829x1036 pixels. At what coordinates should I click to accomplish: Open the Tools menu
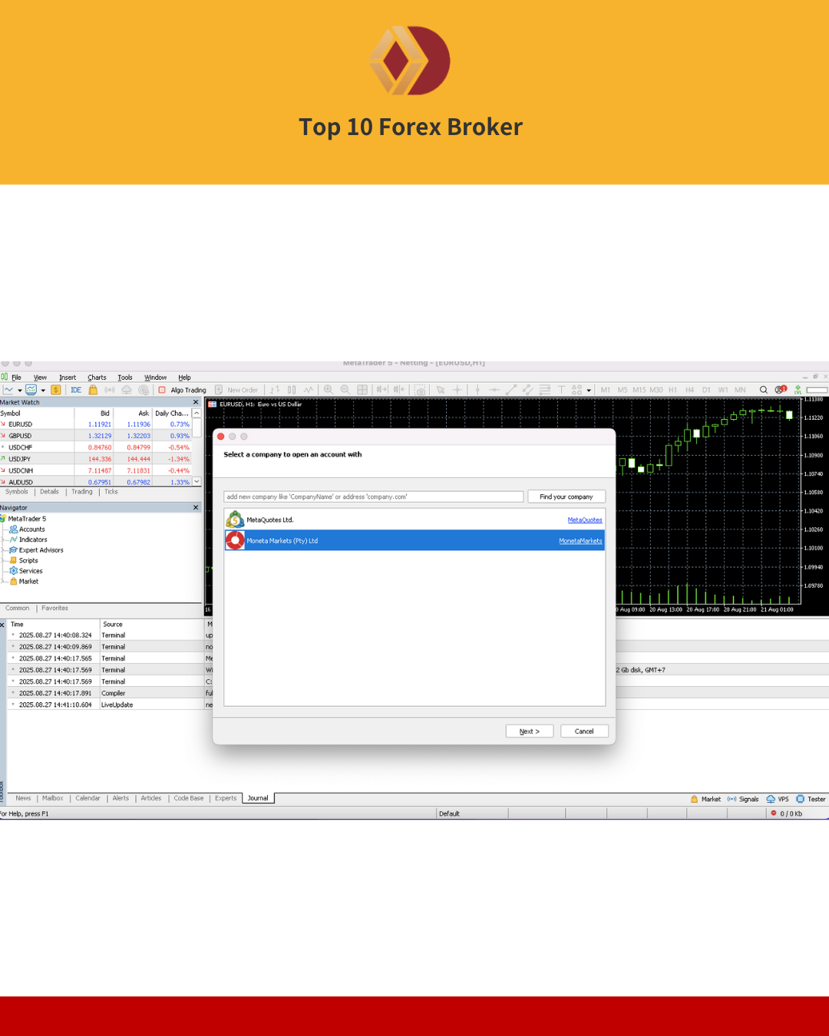pyautogui.click(x=125, y=378)
